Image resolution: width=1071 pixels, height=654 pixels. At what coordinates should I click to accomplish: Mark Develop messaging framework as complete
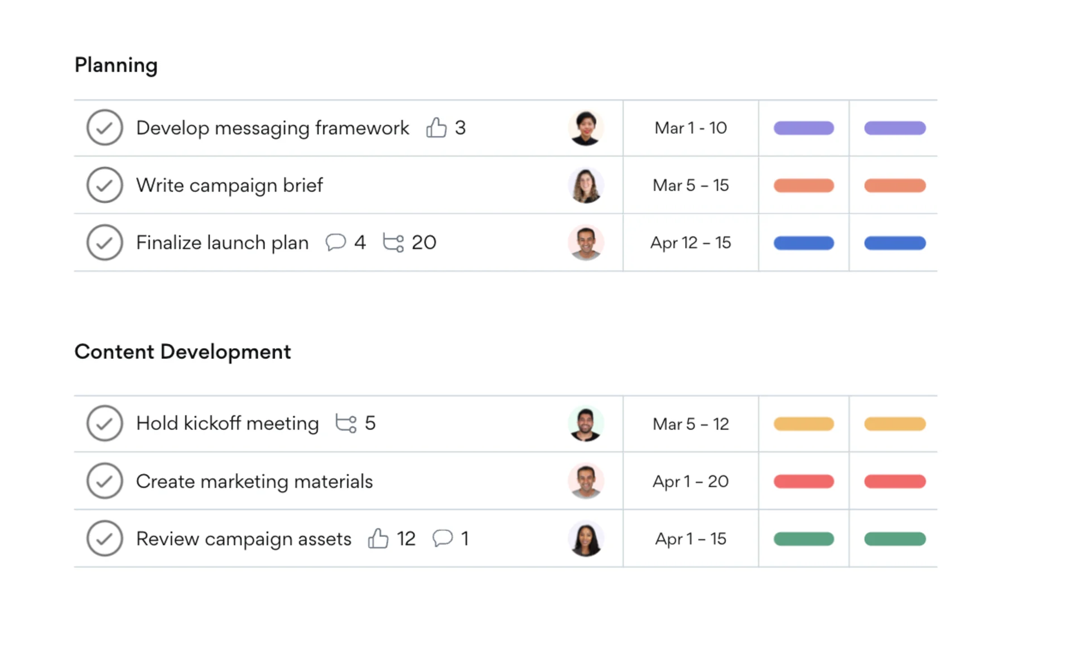(x=104, y=128)
